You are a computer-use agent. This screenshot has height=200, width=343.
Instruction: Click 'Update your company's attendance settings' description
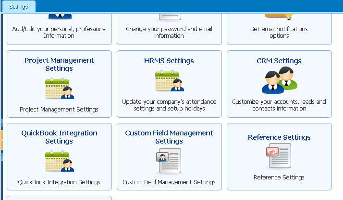[x=169, y=105]
